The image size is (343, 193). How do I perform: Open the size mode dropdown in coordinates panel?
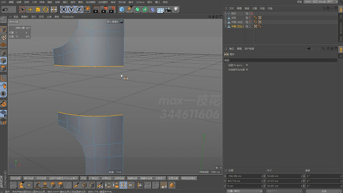tap(284, 191)
